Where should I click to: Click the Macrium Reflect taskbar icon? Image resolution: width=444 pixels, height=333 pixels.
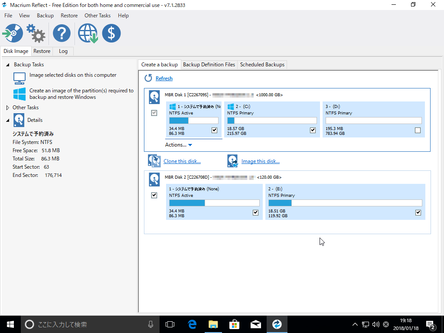(277, 324)
